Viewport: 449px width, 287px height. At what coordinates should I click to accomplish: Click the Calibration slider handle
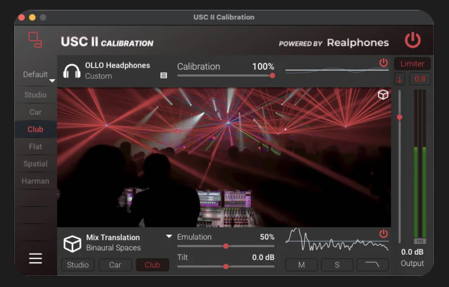tap(273, 75)
